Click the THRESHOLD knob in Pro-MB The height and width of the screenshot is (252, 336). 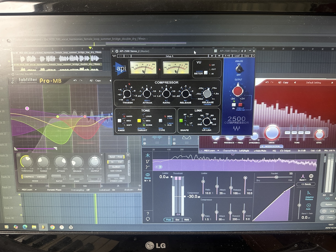point(26,162)
